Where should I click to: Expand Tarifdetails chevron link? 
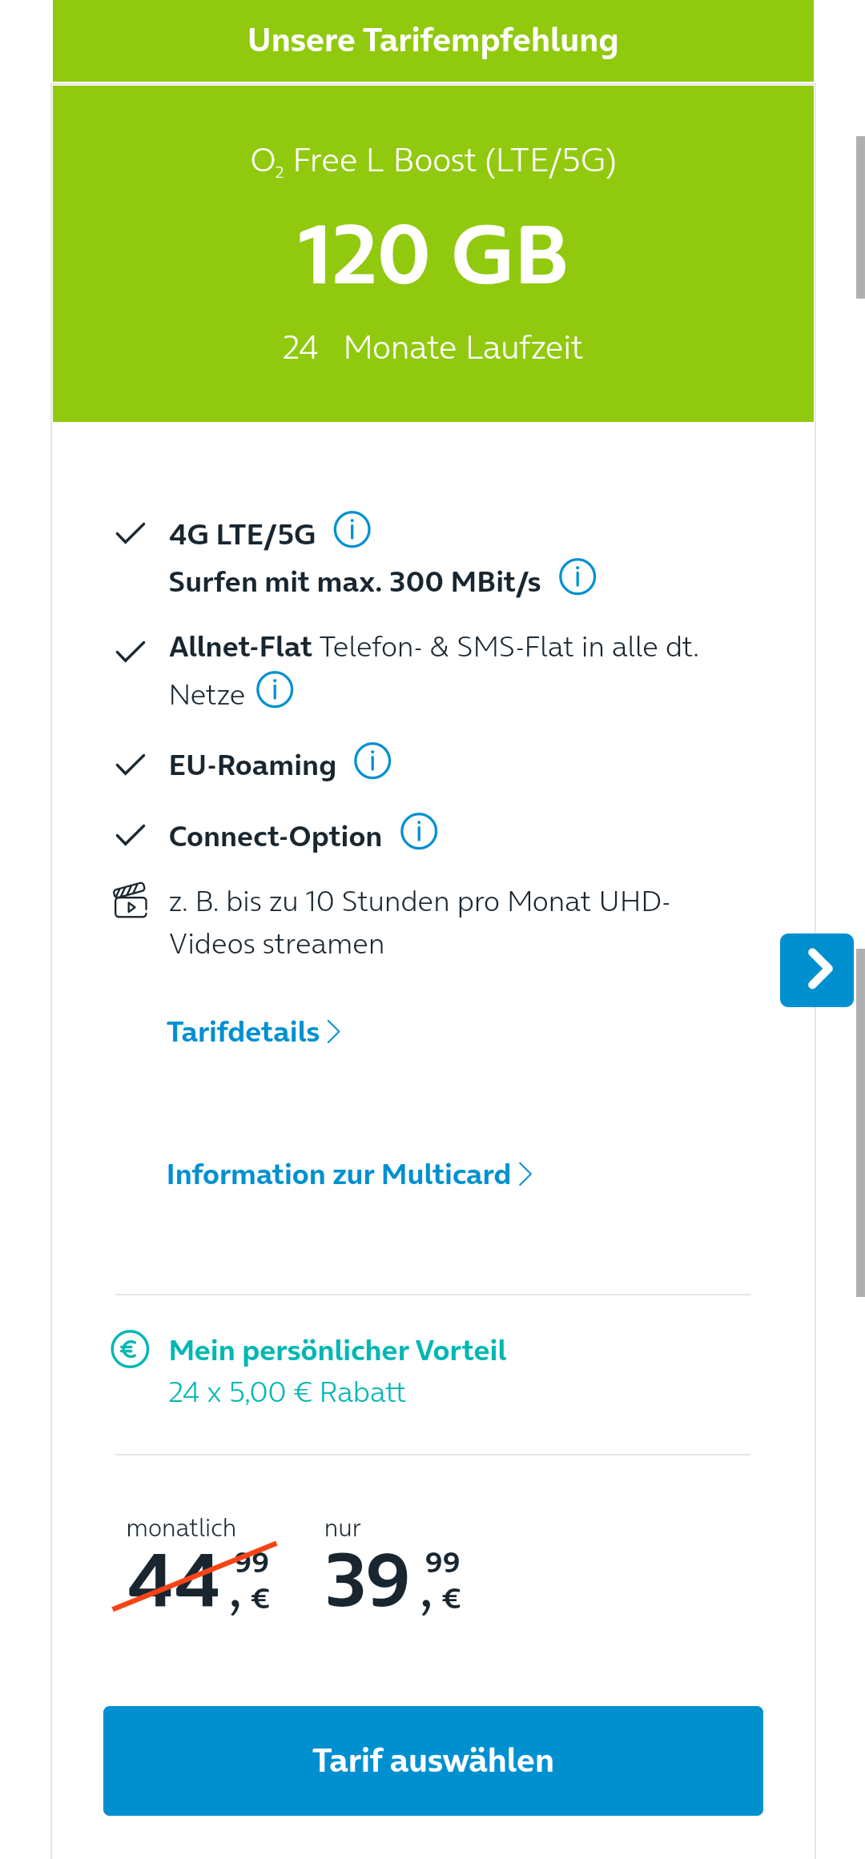click(253, 1032)
